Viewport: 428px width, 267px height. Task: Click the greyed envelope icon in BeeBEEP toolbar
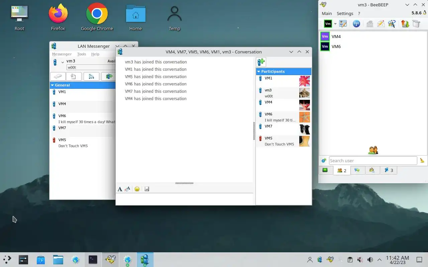point(370,24)
